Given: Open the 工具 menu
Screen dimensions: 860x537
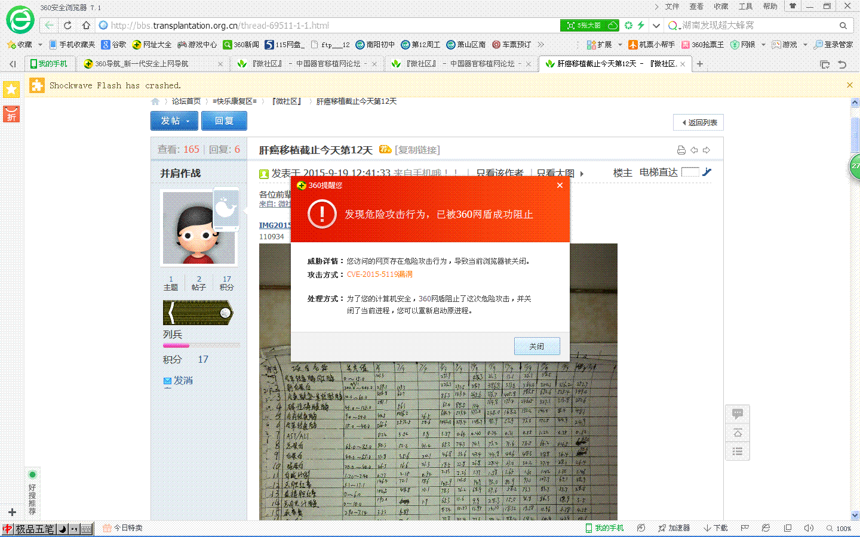Looking at the screenshot, I should click(x=745, y=7).
